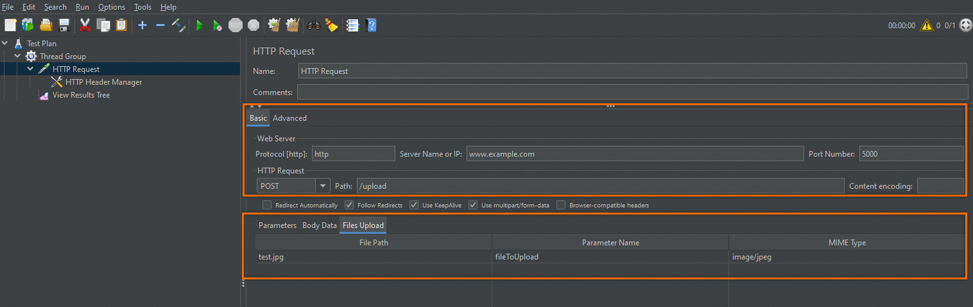
Task: Collapse the Test Plan tree node
Action: click(5, 43)
